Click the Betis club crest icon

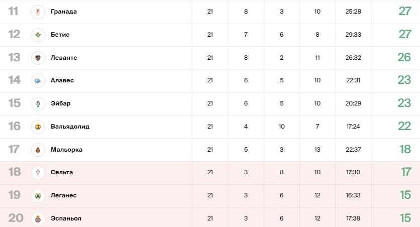pyautogui.click(x=38, y=35)
